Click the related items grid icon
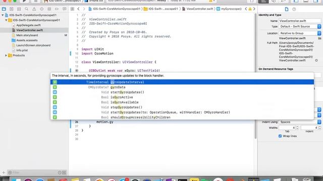 (72, 9)
